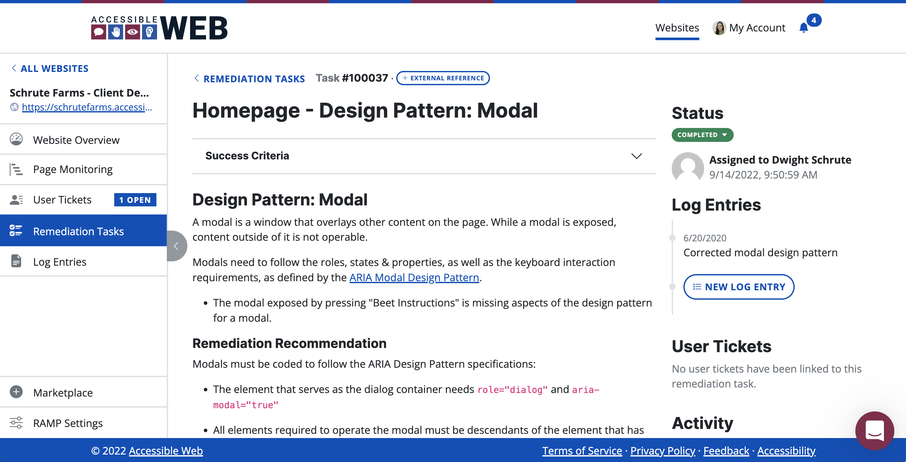Open the Completed status dropdown
Viewport: 906px width, 462px height.
coord(702,135)
